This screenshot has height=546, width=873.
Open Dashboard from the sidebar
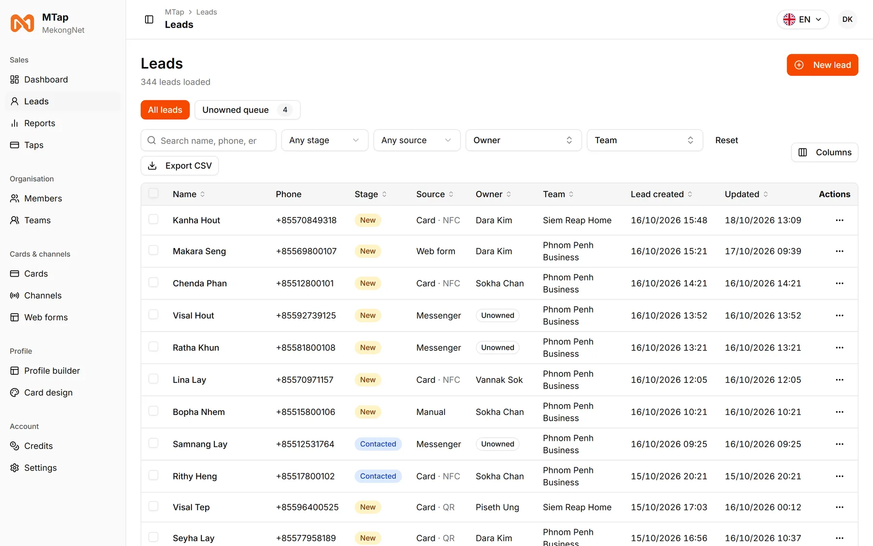(63, 80)
